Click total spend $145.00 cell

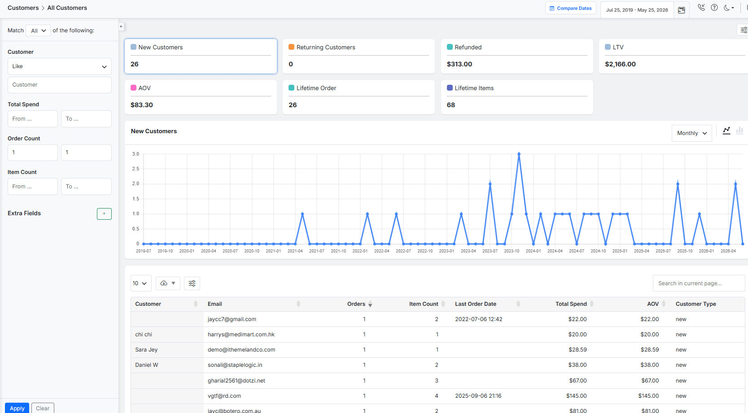click(x=576, y=396)
